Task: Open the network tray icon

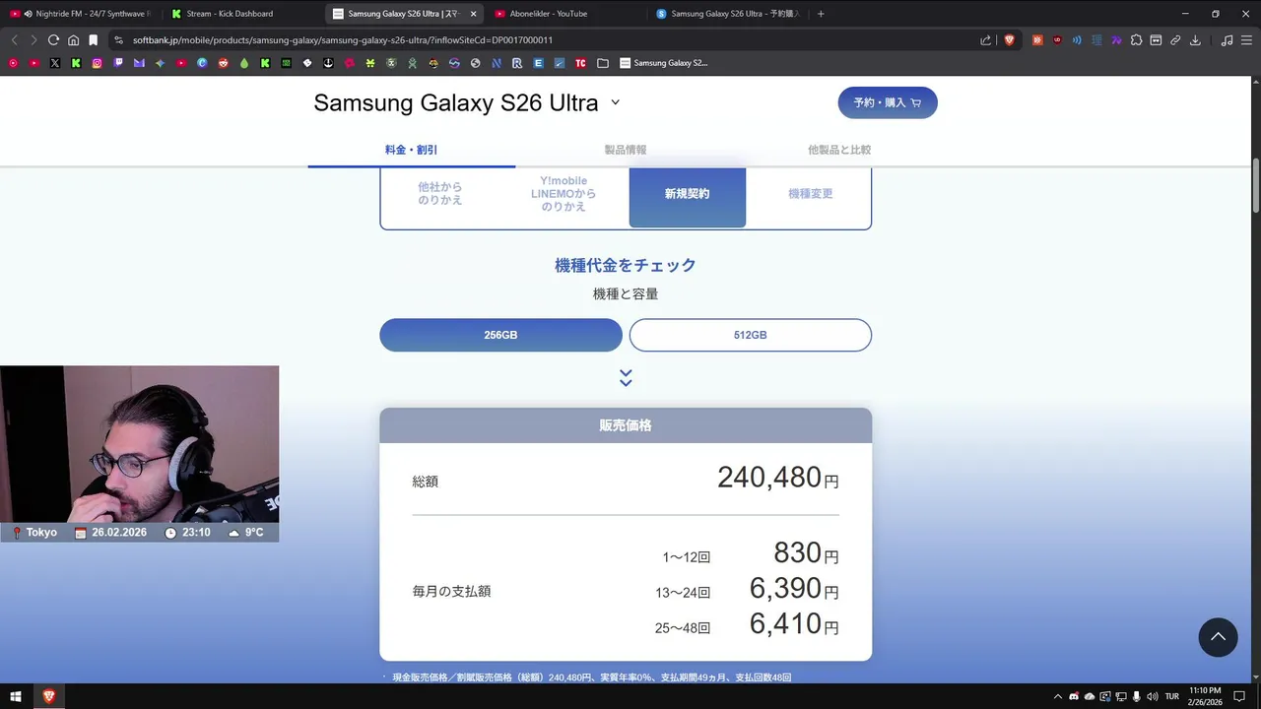Action: click(x=1121, y=696)
